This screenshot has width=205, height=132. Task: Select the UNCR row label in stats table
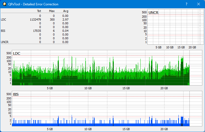pyautogui.click(x=5, y=42)
